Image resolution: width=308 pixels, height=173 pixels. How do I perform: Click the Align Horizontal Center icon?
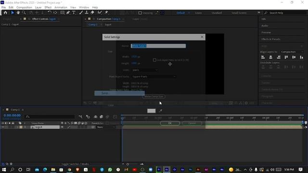(x=270, y=57)
